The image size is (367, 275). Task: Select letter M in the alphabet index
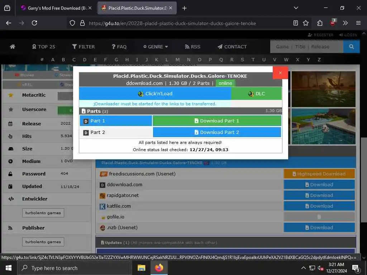[x=178, y=60]
